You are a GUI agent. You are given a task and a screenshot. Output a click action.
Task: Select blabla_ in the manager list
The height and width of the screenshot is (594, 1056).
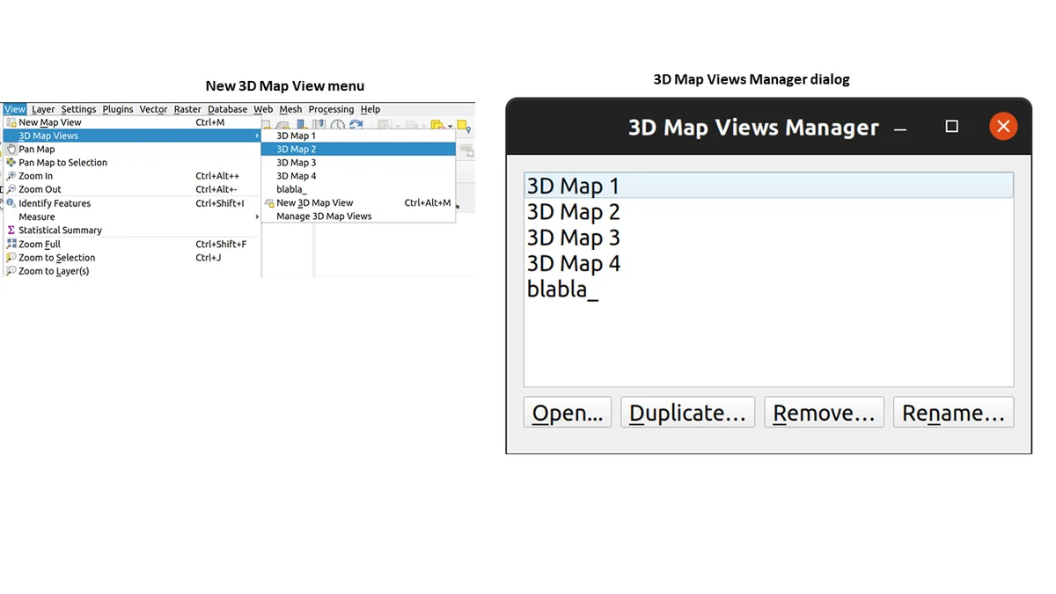coord(562,289)
